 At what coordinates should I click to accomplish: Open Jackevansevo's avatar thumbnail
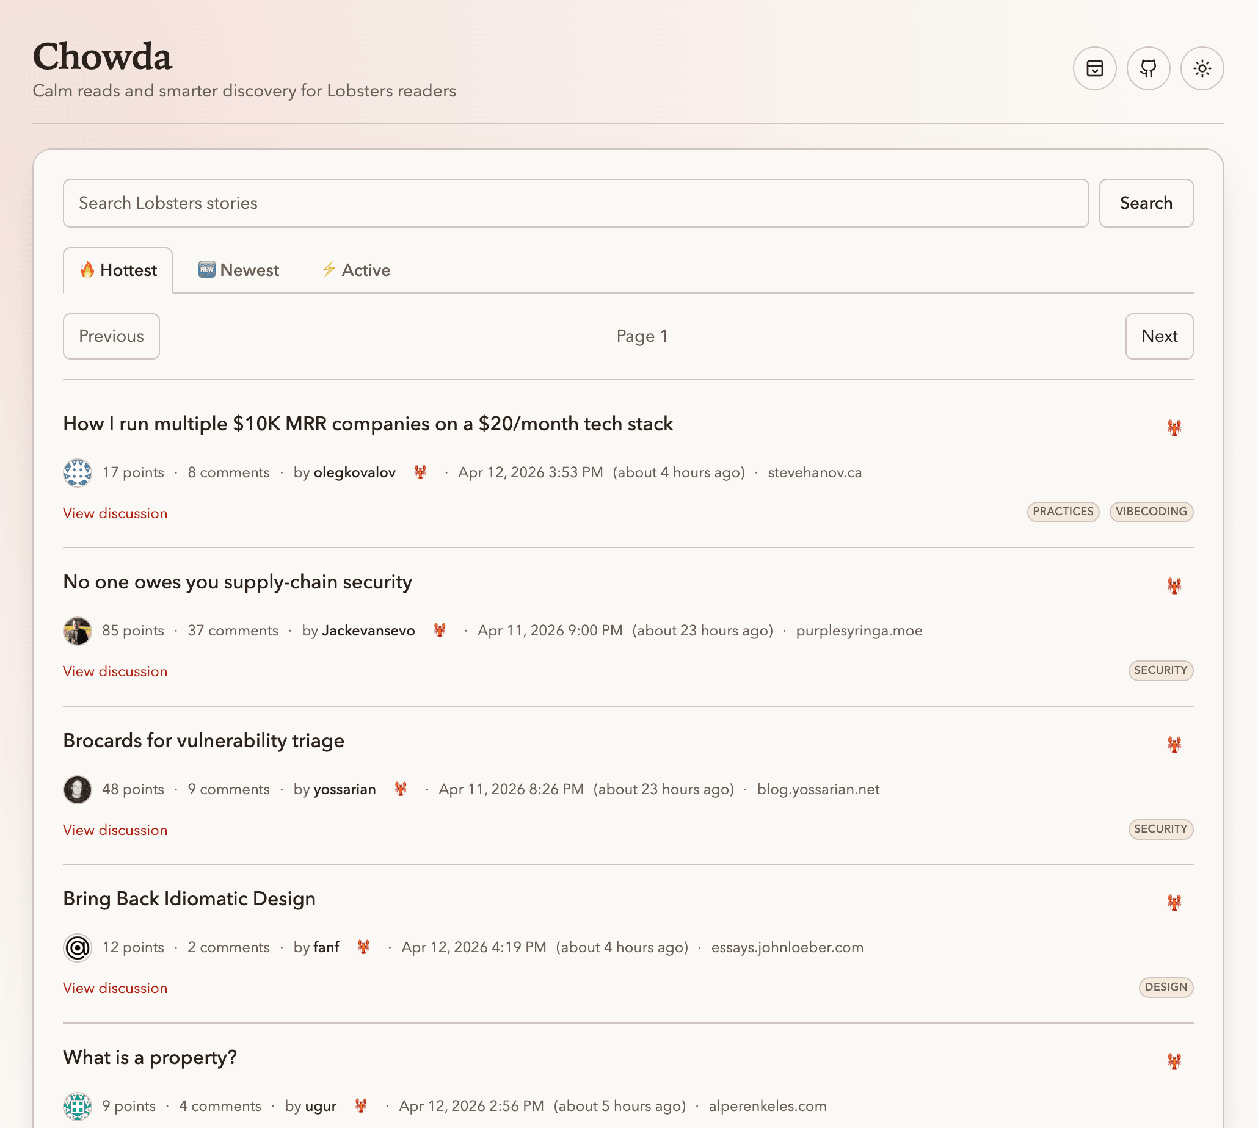pos(78,631)
